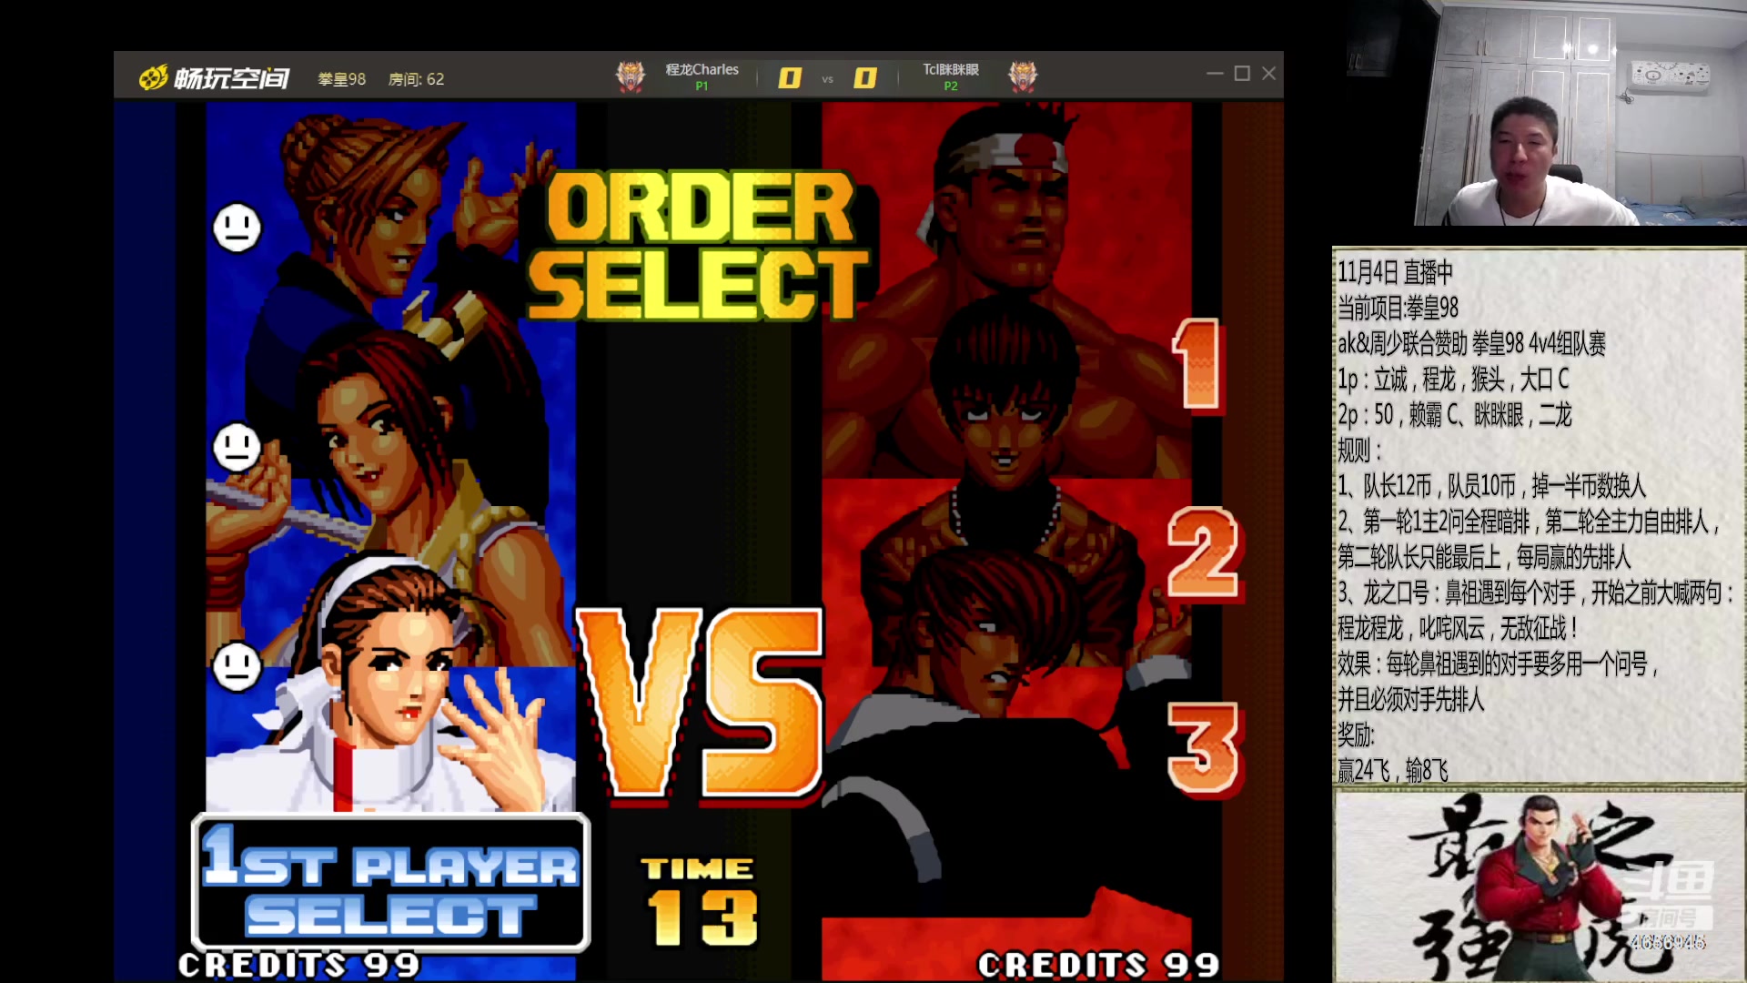Click the bottom smiley face order marker
This screenshot has width=1747, height=983.
click(x=237, y=666)
